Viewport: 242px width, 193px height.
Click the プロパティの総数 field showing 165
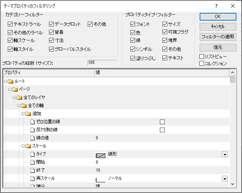(x=102, y=63)
